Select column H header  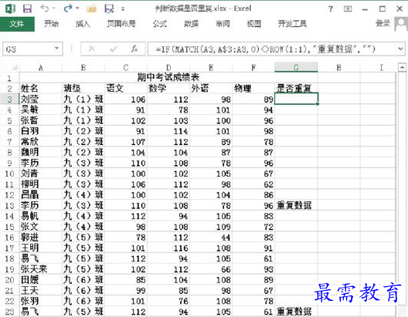338,68
